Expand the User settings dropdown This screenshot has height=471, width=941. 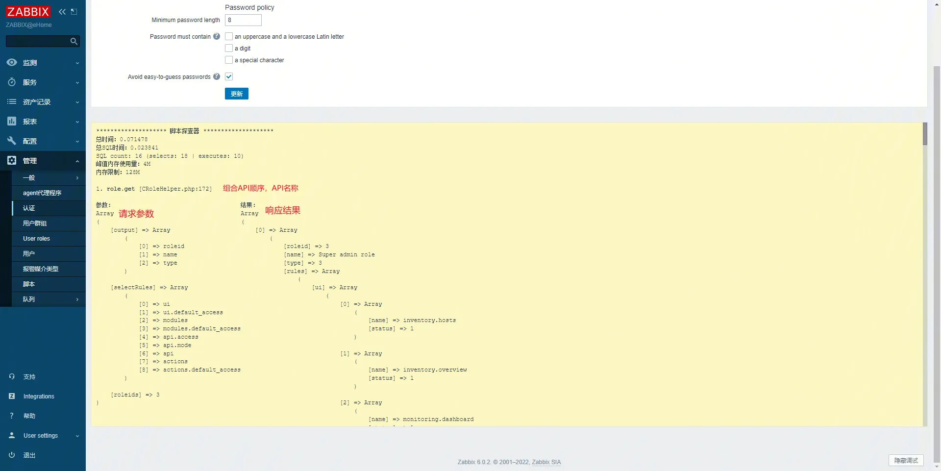coord(77,436)
